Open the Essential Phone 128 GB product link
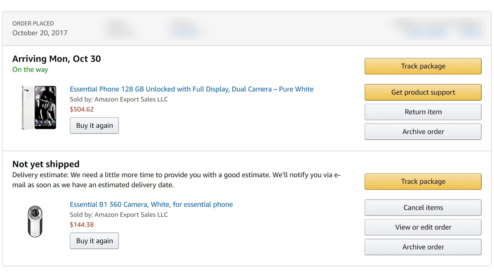The width and height of the screenshot is (494, 278). click(191, 89)
